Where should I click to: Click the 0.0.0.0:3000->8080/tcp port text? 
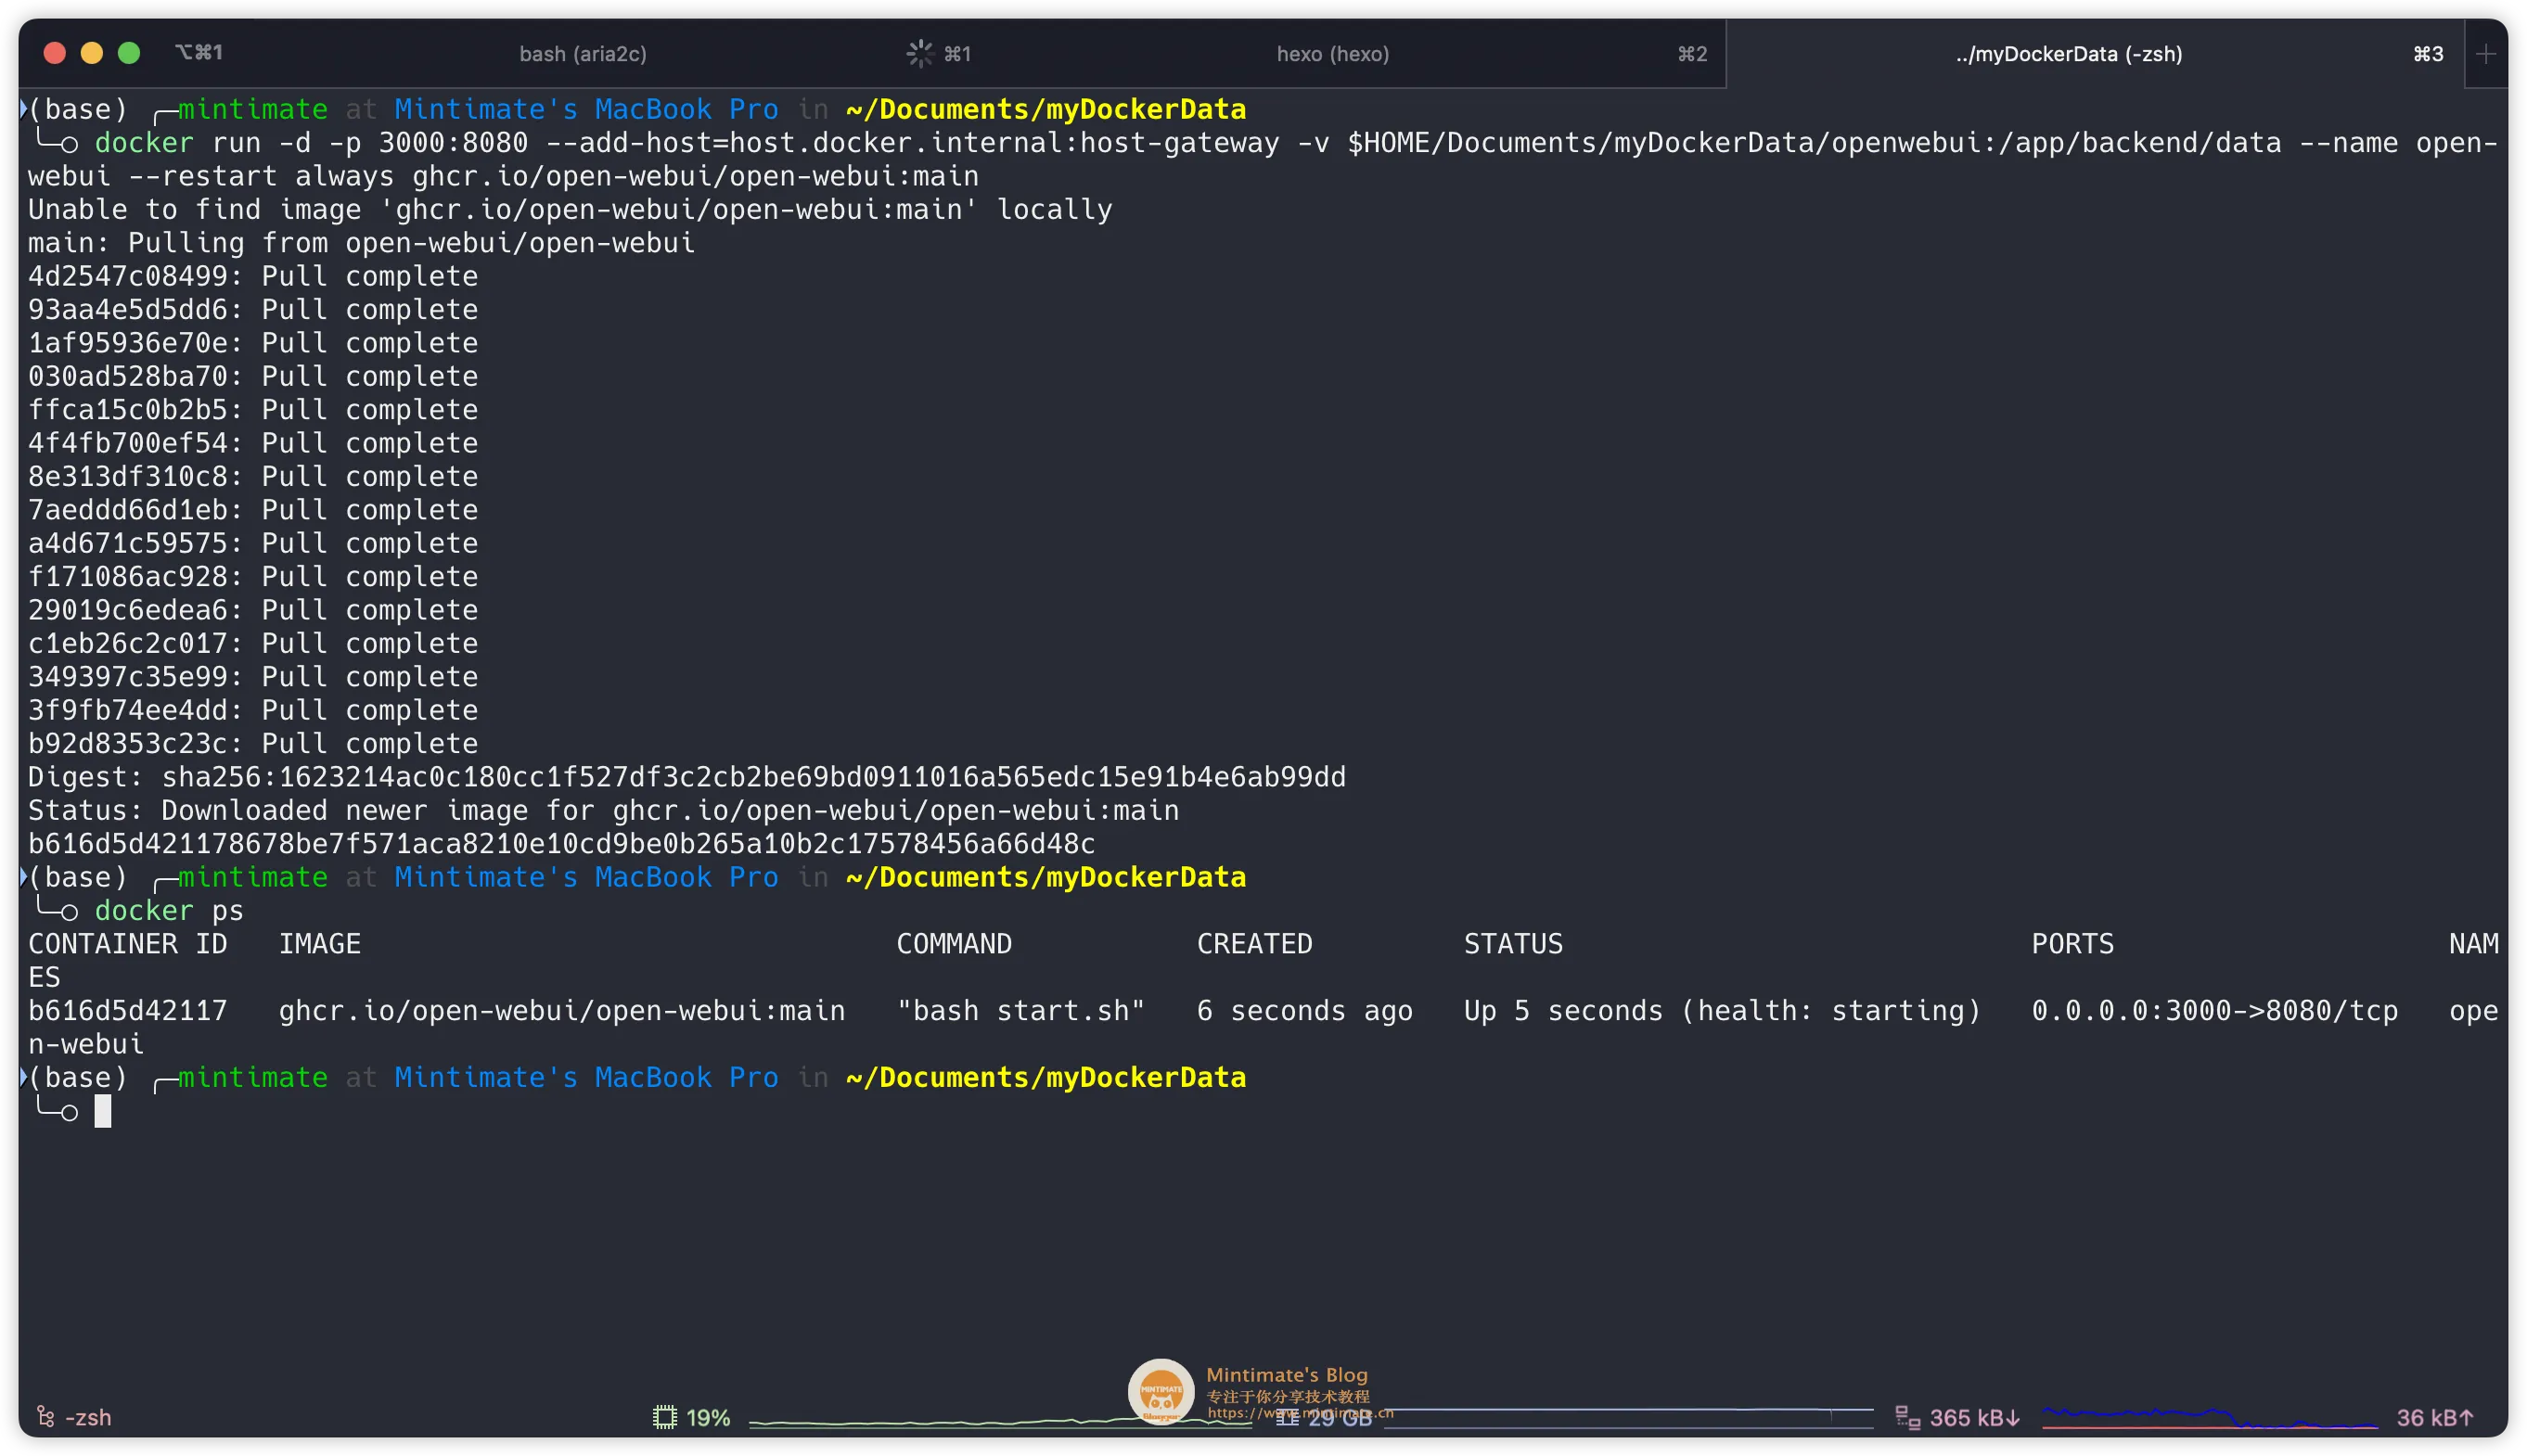2214,1010
